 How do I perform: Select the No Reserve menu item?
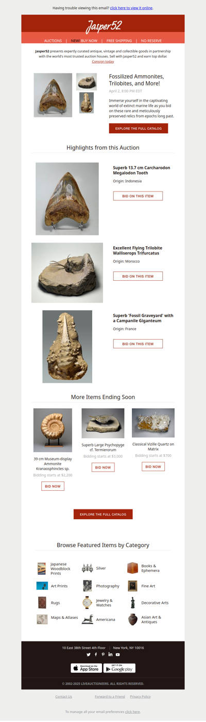pos(151,41)
